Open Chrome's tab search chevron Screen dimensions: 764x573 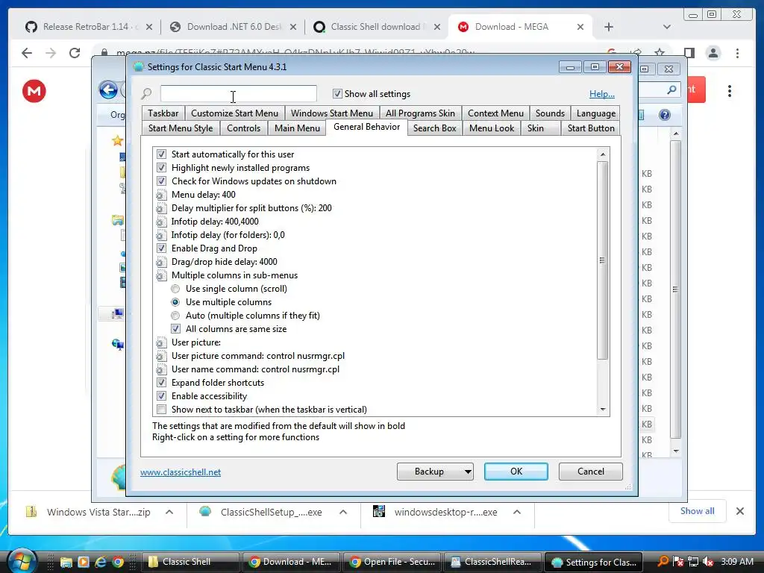point(666,27)
